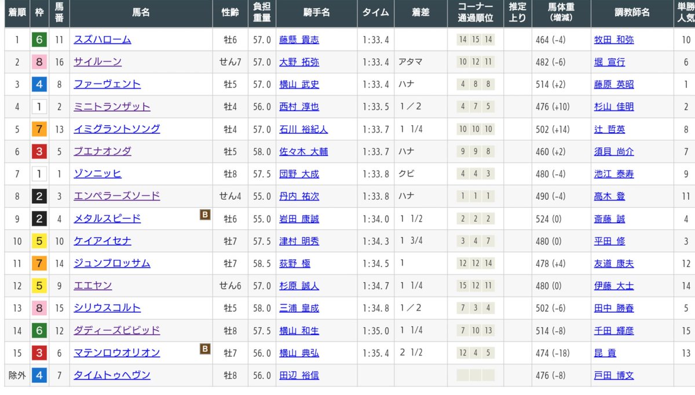The image size is (695, 395).
Task: Open horse page for スズハローム
Action: pos(102,39)
